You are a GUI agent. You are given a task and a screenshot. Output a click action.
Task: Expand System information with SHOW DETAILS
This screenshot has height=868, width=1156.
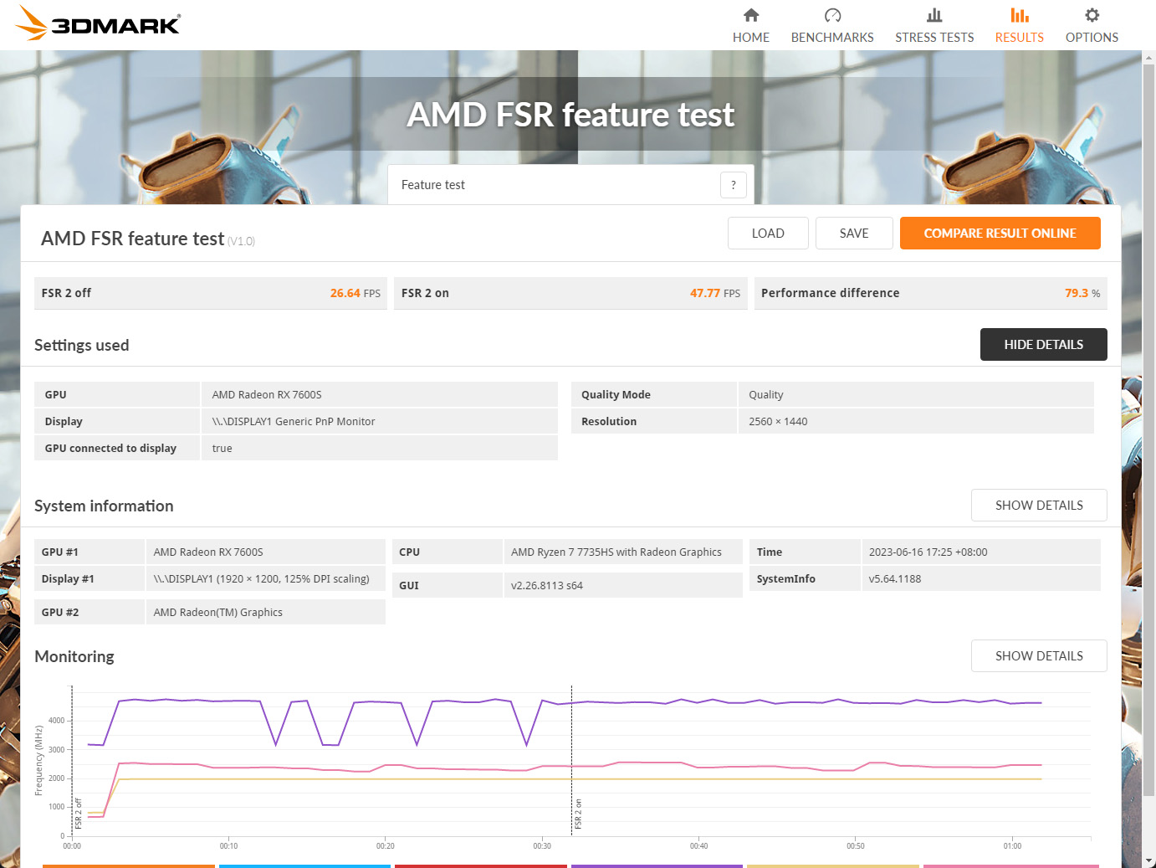click(x=1039, y=506)
